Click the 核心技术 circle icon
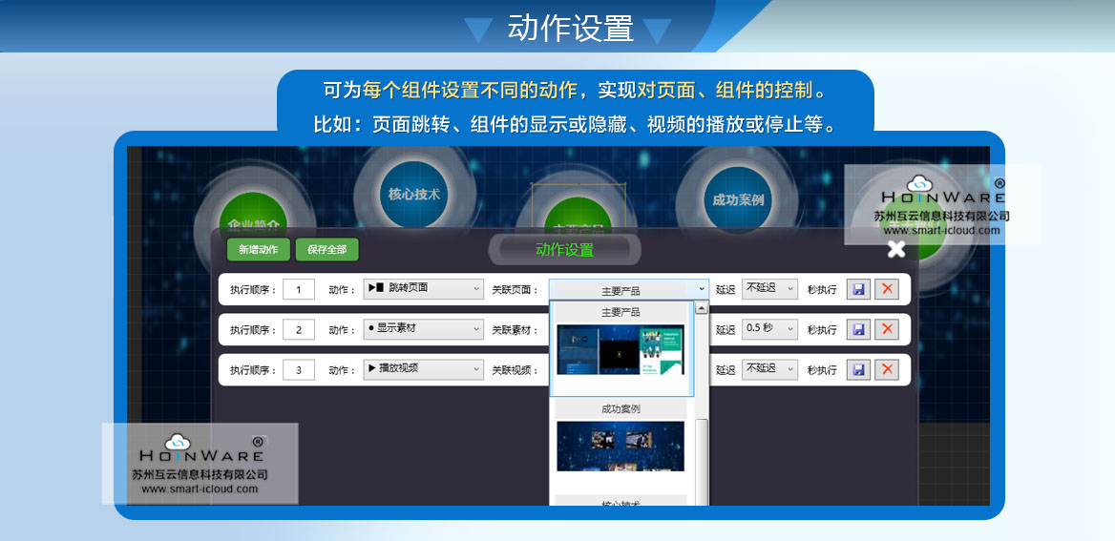The image size is (1115, 541). pos(414,195)
